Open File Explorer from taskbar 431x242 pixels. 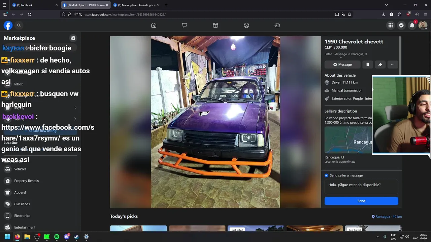coord(27,237)
